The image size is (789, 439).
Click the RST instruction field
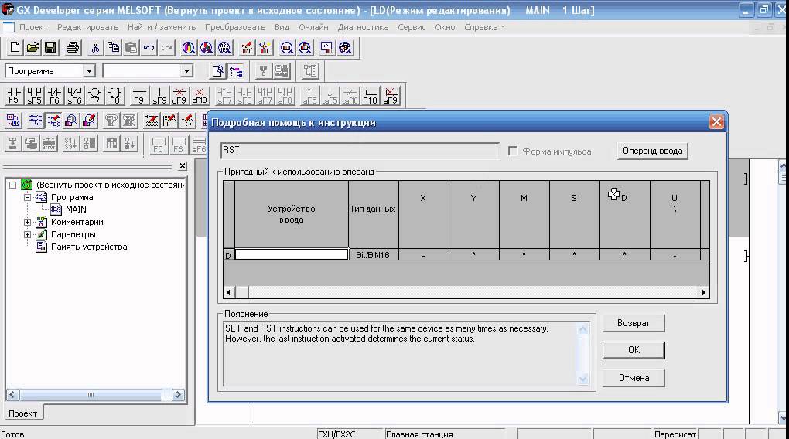(360, 151)
